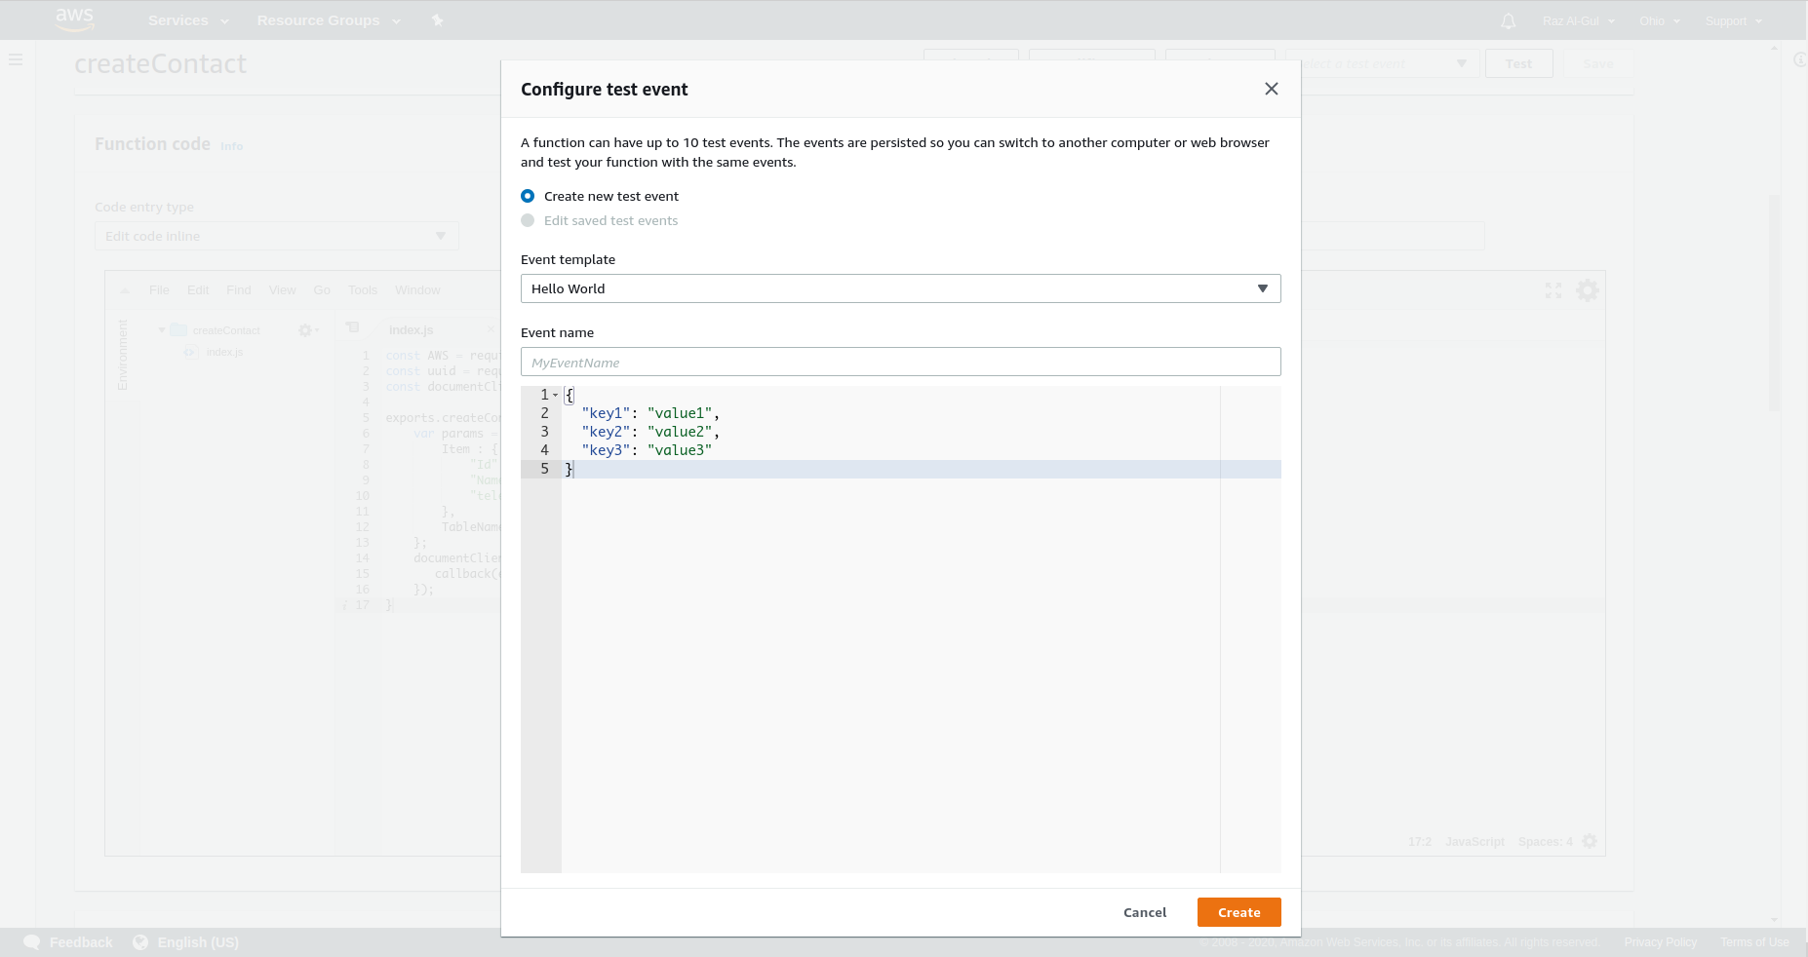Expand the code editor to fullscreen
This screenshot has height=957, width=1808.
pos(1553,289)
